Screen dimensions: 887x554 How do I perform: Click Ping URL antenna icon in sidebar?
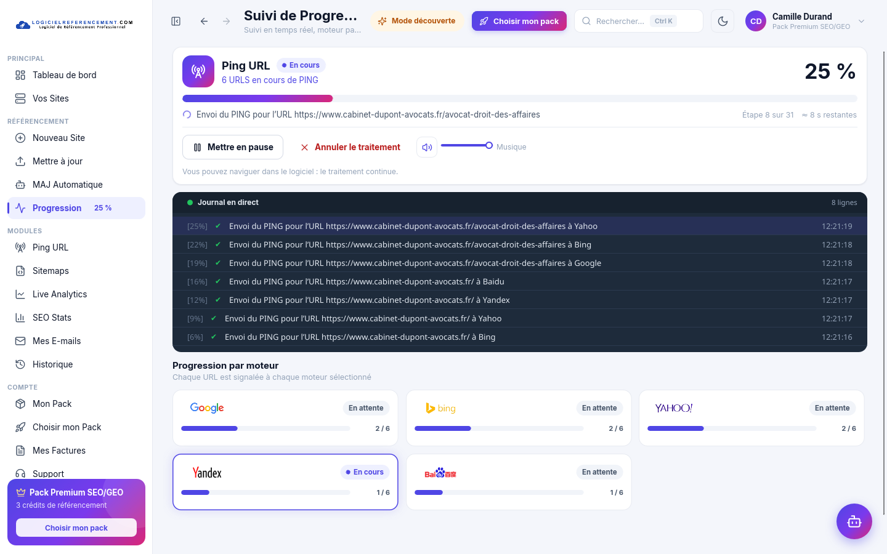tap(20, 247)
